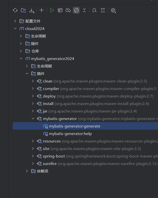The width and height of the screenshot is (158, 198).
Task: Click the Maven m icon beside mybatis_generator2024
Action: tap(28, 58)
